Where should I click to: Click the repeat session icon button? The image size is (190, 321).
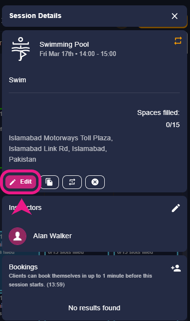[x=72, y=182]
